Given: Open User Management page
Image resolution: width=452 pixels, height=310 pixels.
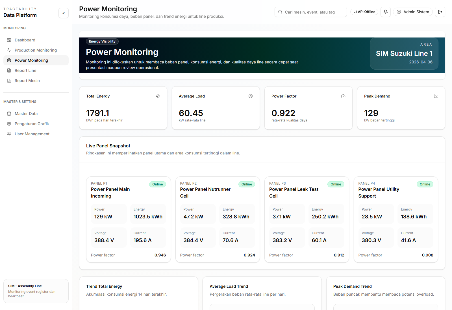Looking at the screenshot, I should tap(36, 134).
